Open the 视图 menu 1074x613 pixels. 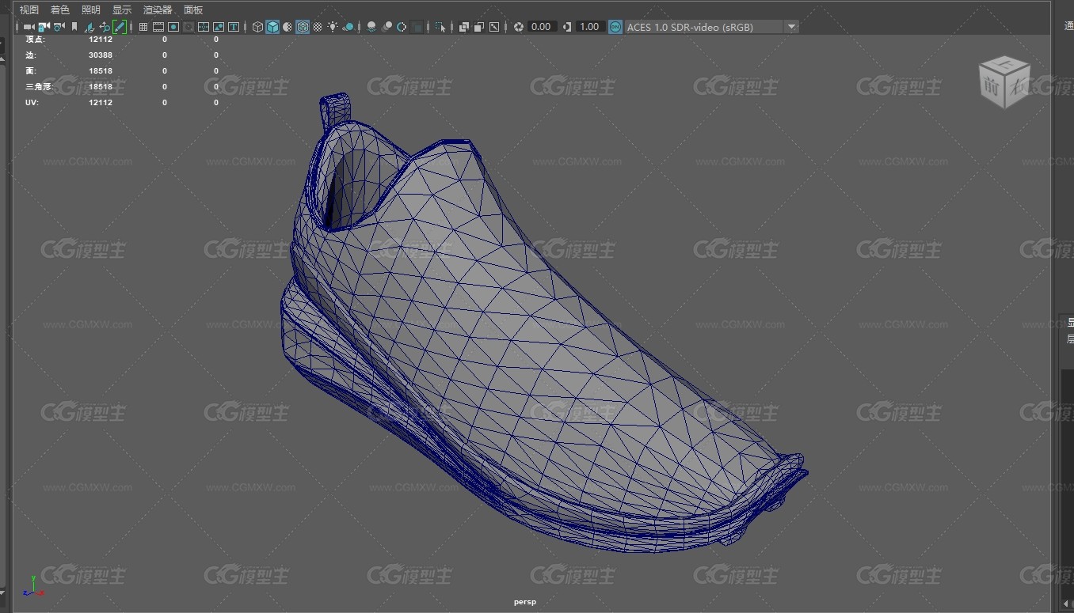29,9
